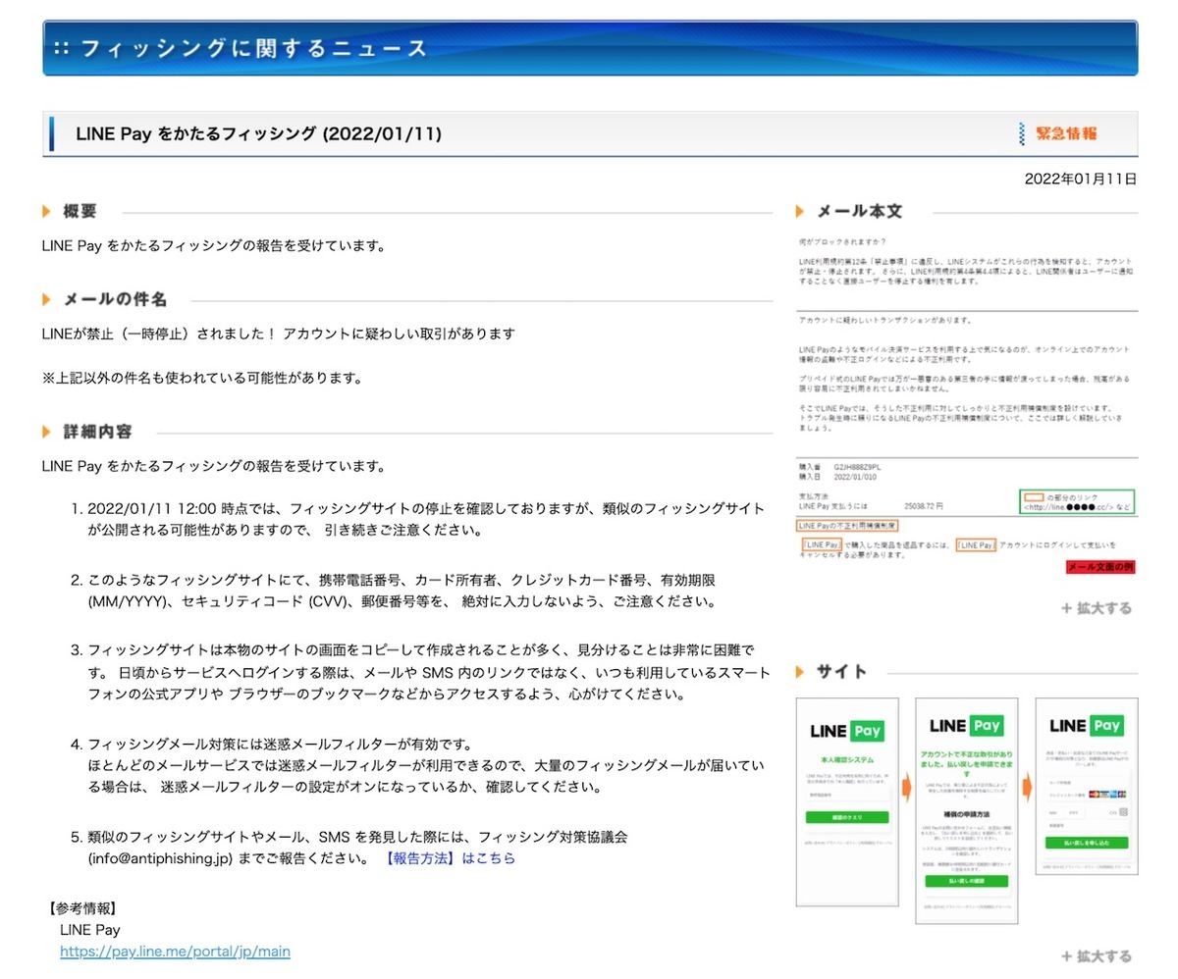
Task: Enlarge the site screenshots via lower 拡大する
Action: [1096, 956]
